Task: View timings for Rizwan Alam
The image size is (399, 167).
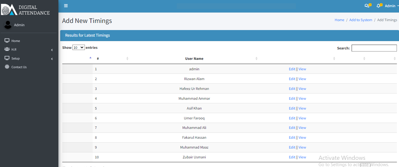Action: click(302, 79)
